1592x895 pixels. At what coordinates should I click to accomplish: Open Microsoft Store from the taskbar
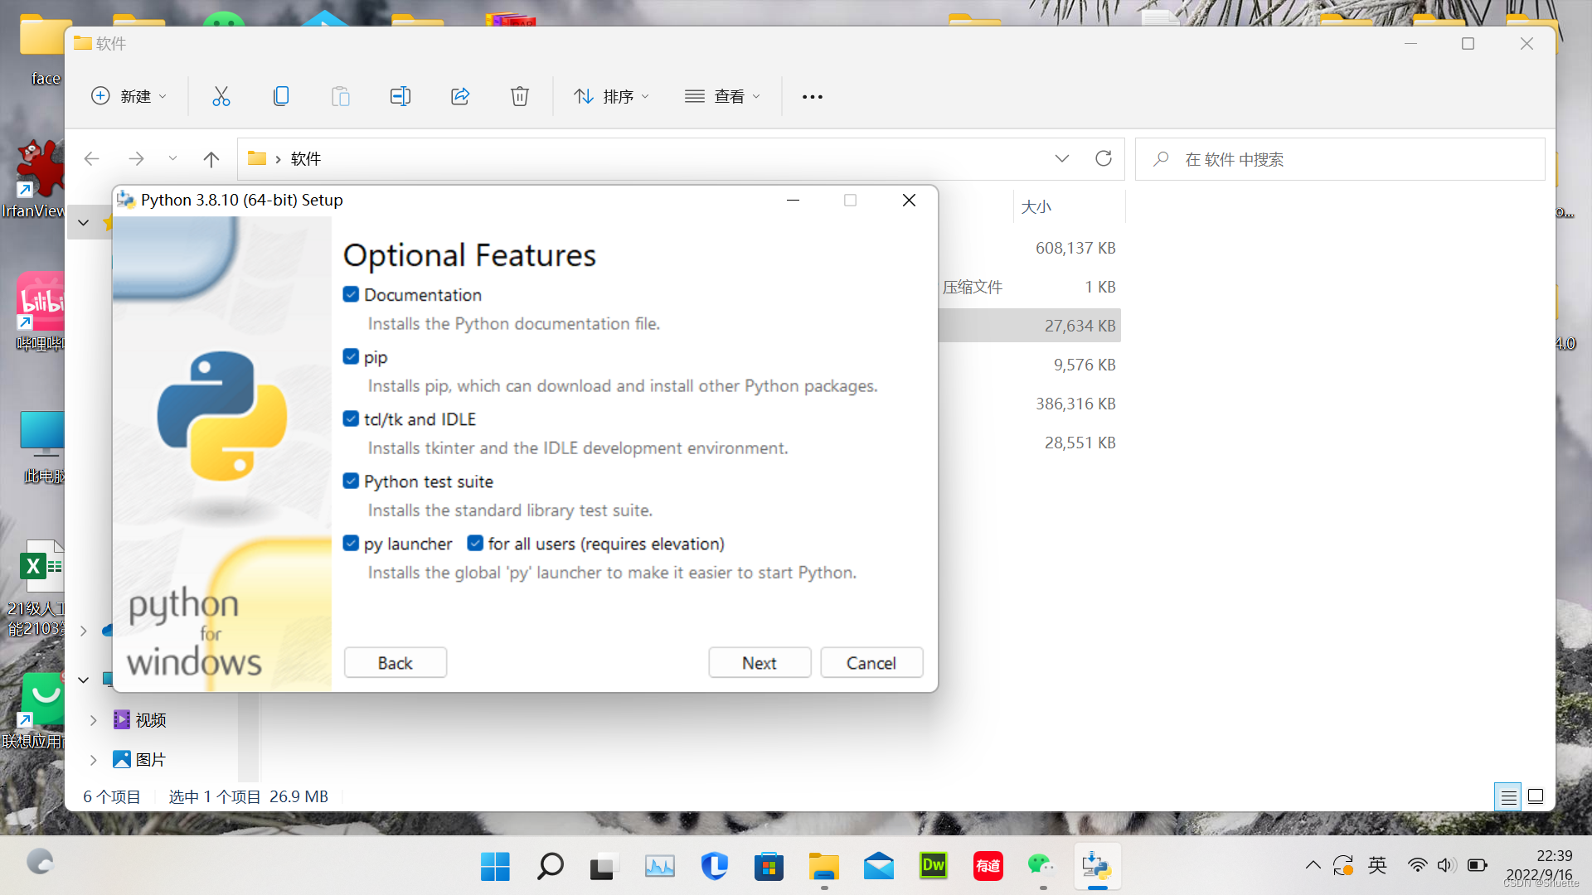click(x=769, y=866)
